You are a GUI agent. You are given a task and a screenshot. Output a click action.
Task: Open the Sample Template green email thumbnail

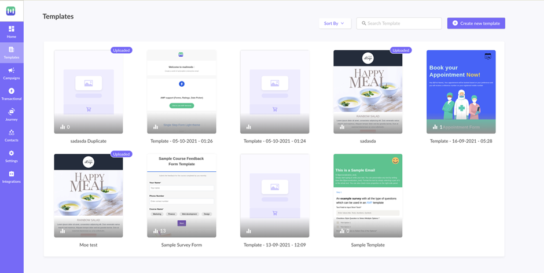pos(367,195)
